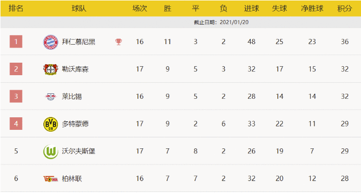Select the 柏林联 team name
Screen dimensions: 361x193
pos(72,179)
